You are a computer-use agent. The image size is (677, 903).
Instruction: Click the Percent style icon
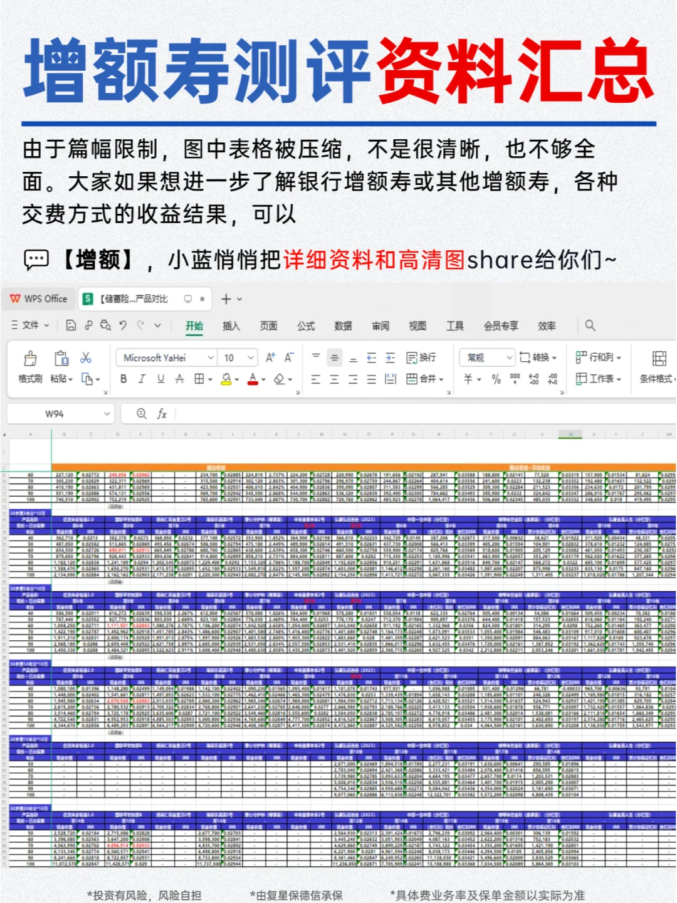496,379
